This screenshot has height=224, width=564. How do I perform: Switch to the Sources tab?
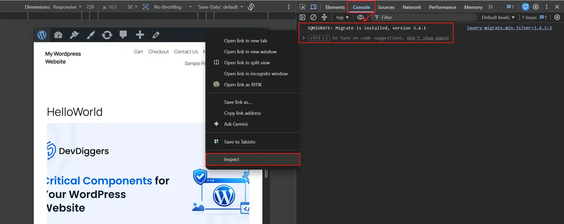click(x=386, y=7)
